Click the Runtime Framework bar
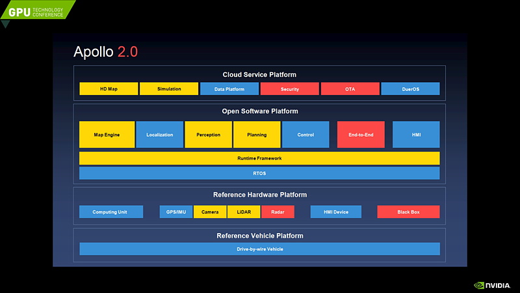The image size is (520, 293). [x=259, y=158]
